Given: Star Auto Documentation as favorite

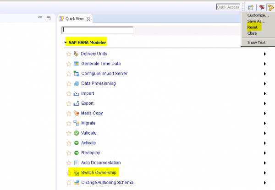Looking at the screenshot, I should pyautogui.click(x=69, y=163).
